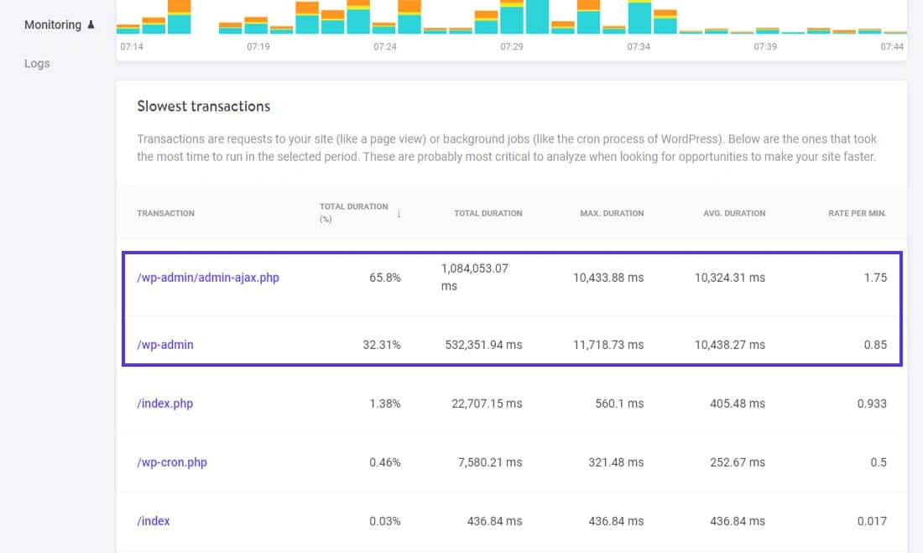The width and height of the screenshot is (923, 553).
Task: Click the descending sort arrow next to Total Duration (%)
Action: point(398,213)
